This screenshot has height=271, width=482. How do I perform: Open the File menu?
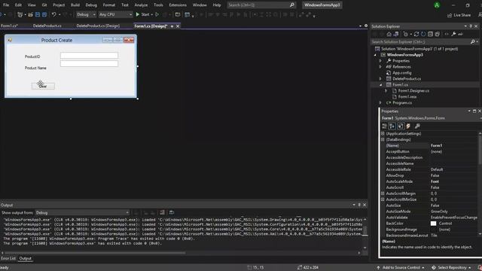[x=6, y=5]
